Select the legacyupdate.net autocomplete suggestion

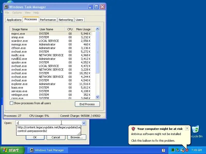pyautogui.click(x=49, y=127)
